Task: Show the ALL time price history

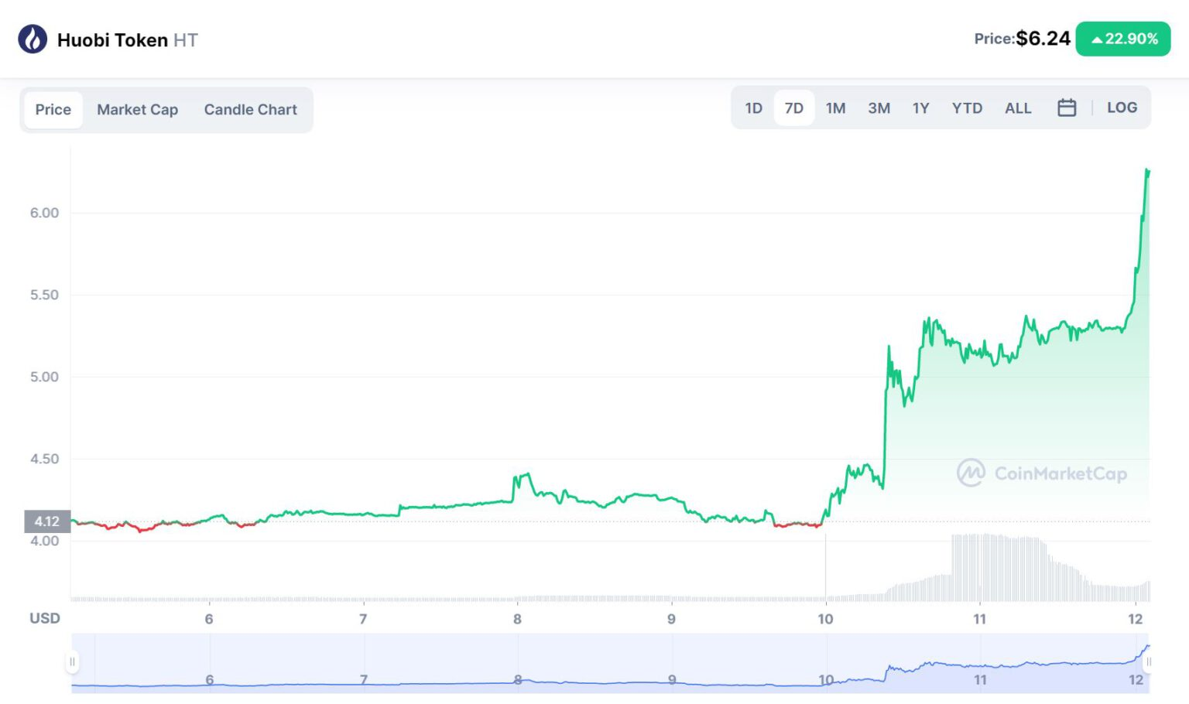Action: 1018,108
